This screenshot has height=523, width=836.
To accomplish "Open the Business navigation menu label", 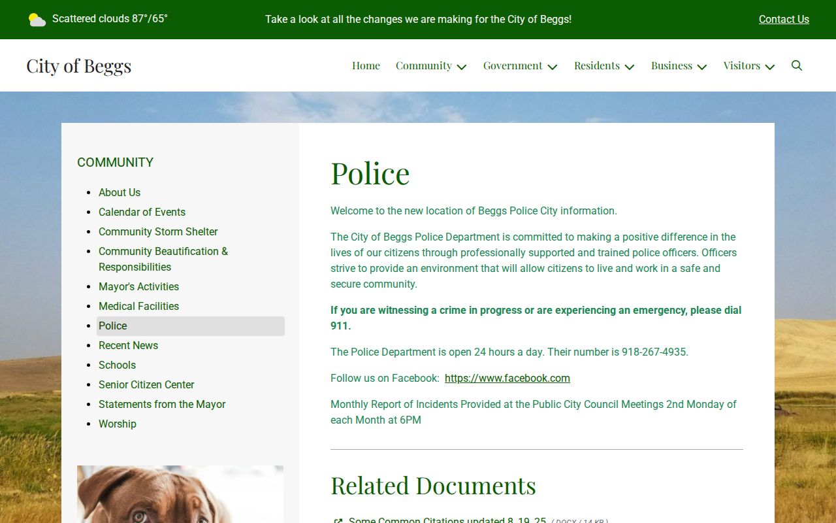I will click(x=671, y=65).
